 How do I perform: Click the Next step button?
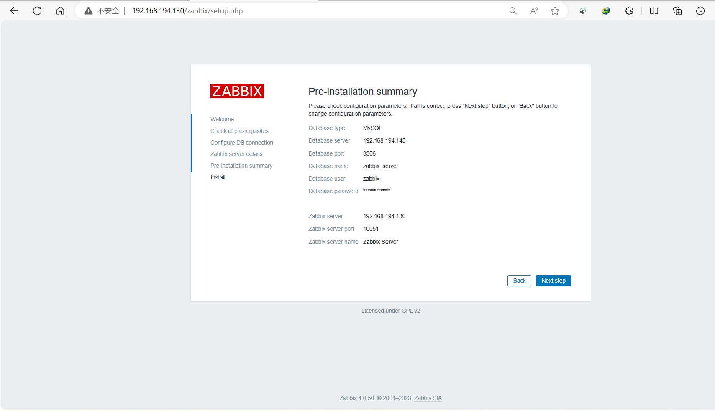553,281
